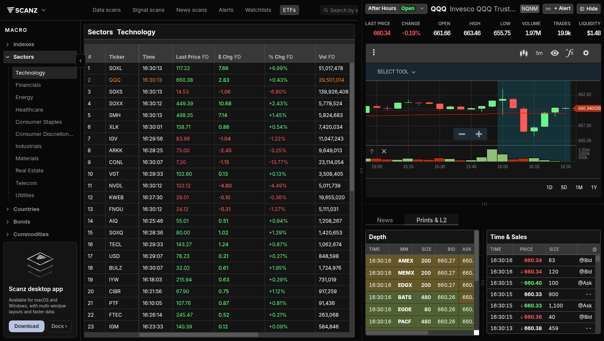Go to the Alerts menu item
The height and width of the screenshot is (341, 604).
[226, 10]
